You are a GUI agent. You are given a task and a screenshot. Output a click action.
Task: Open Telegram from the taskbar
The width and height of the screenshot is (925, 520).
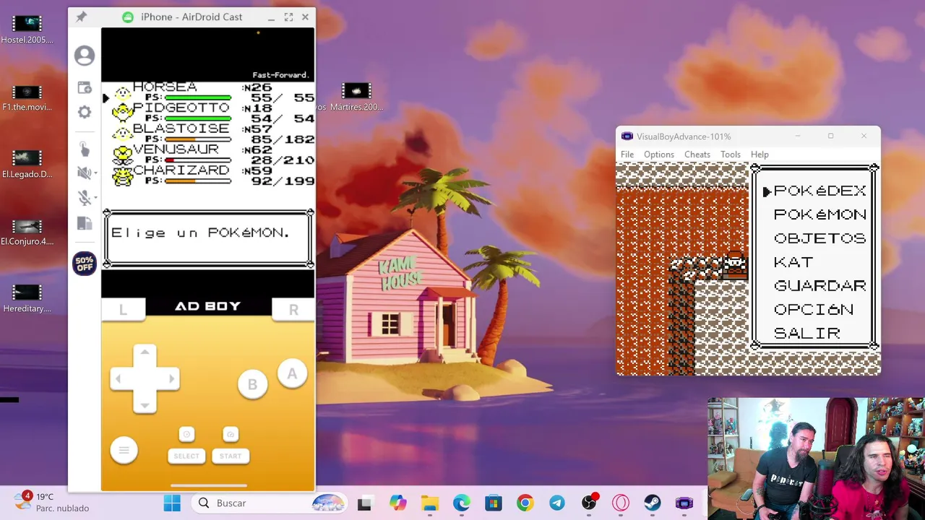[557, 503]
